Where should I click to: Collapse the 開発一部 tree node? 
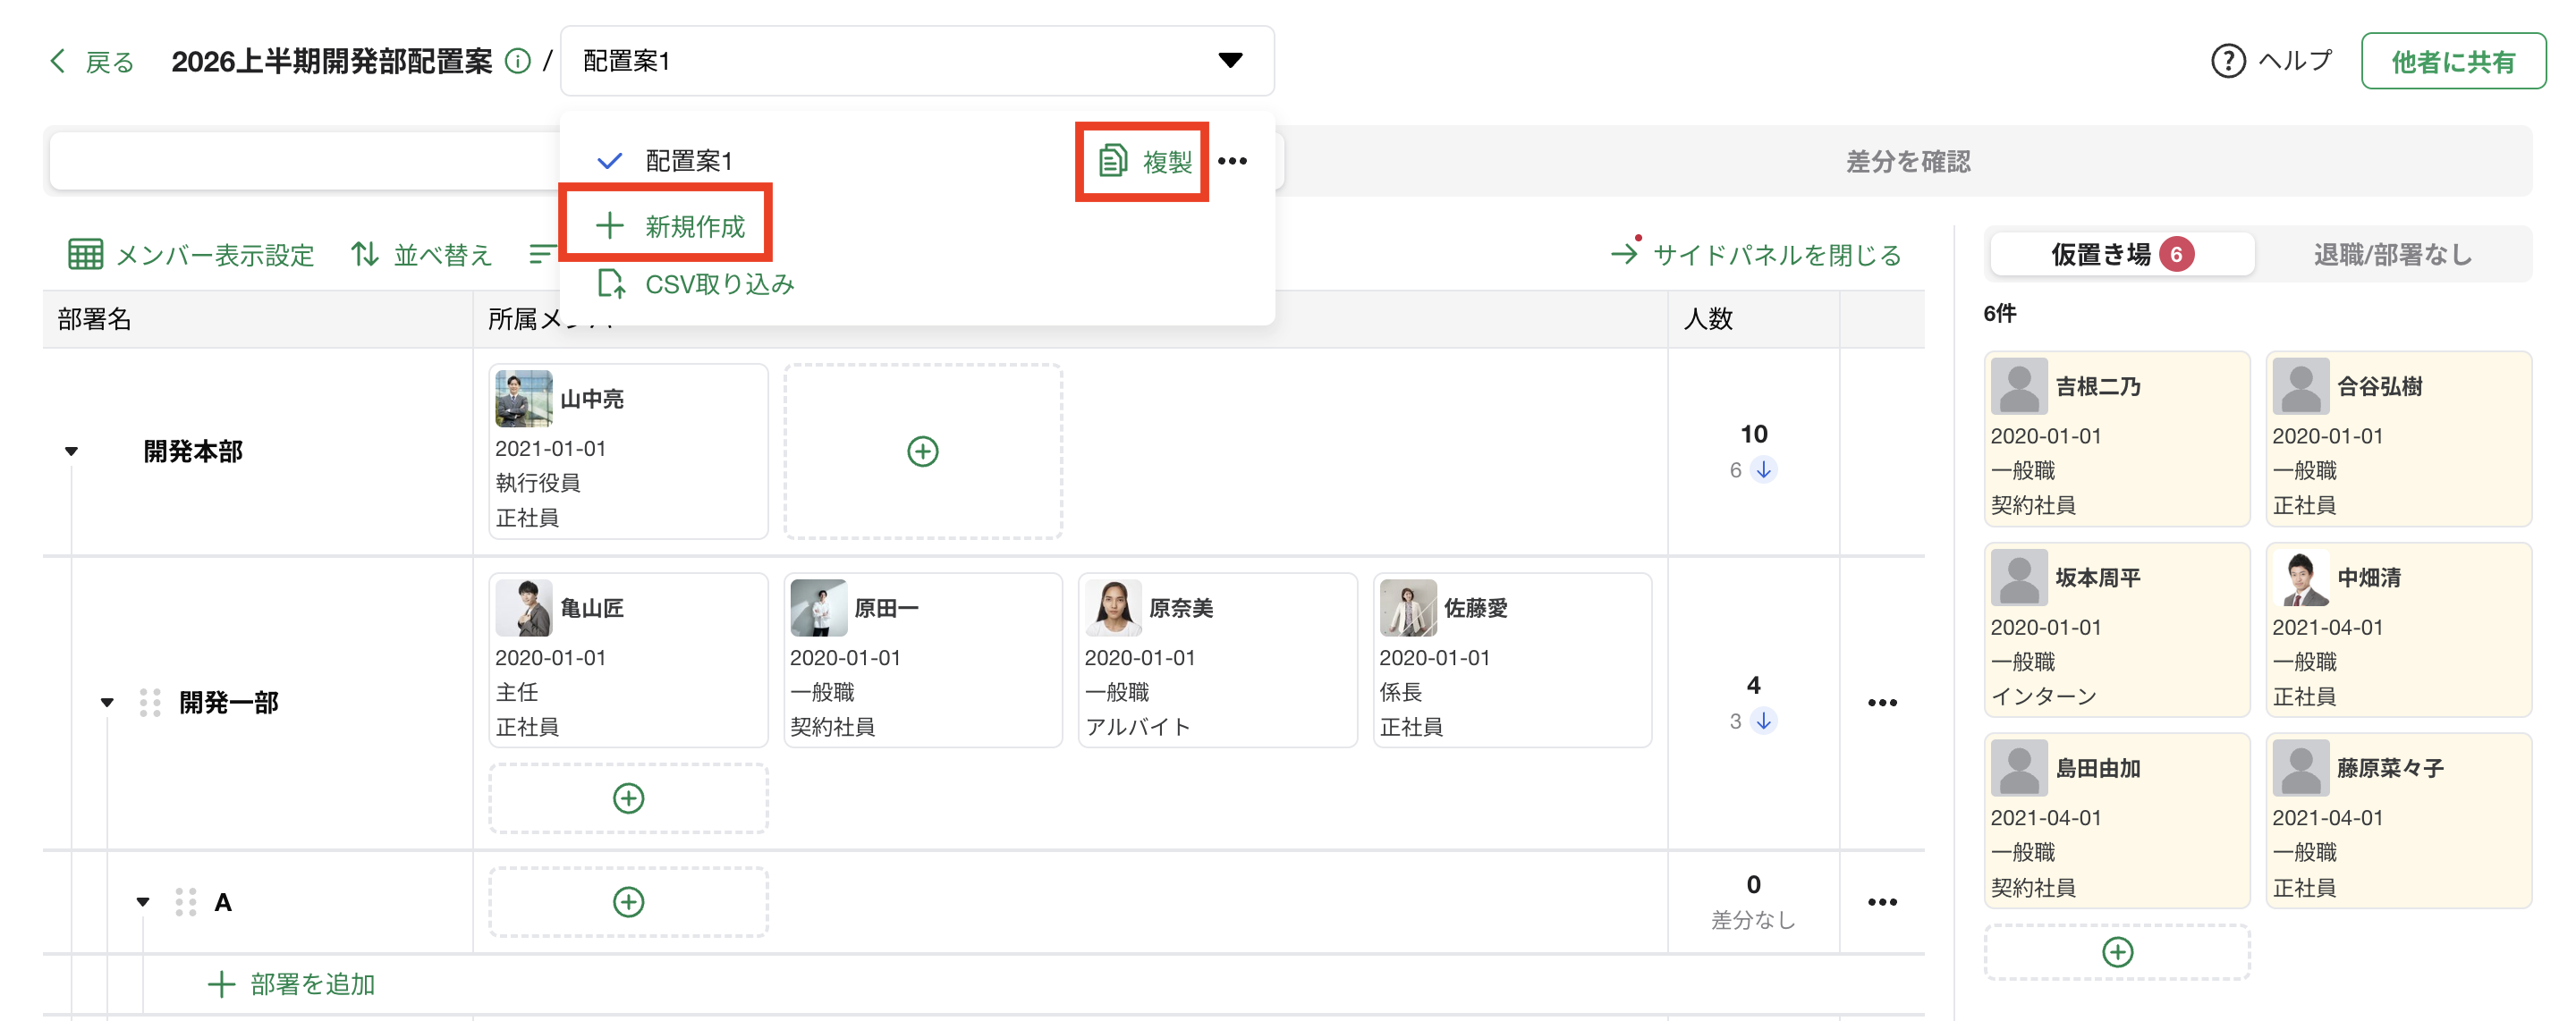107,703
